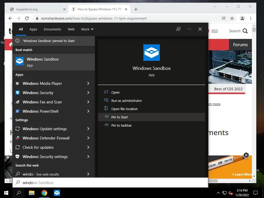The height and width of the screenshot is (198, 264).
Task: Click the share page icon in address bar
Action: [x=224, y=18]
